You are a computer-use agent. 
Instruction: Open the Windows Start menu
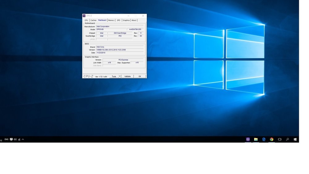(295, 139)
